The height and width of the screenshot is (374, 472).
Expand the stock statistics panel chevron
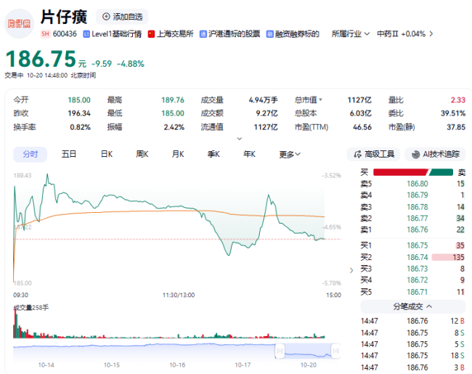(x=239, y=138)
